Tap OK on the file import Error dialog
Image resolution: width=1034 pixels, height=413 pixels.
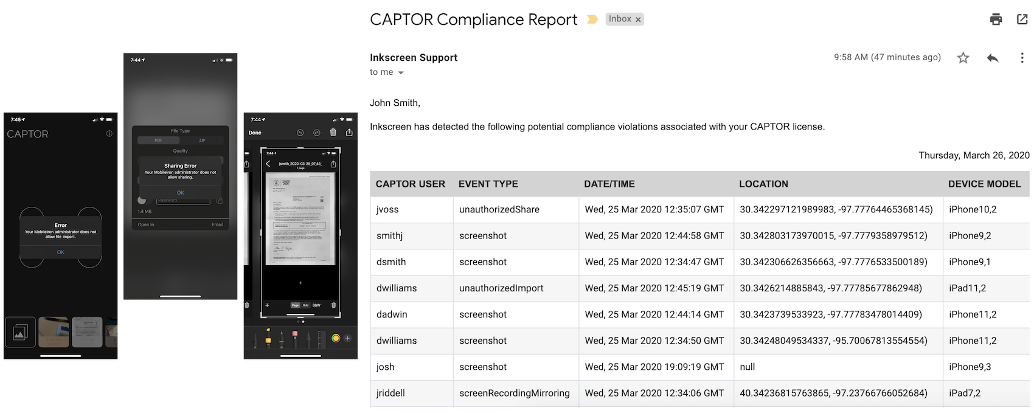point(60,252)
